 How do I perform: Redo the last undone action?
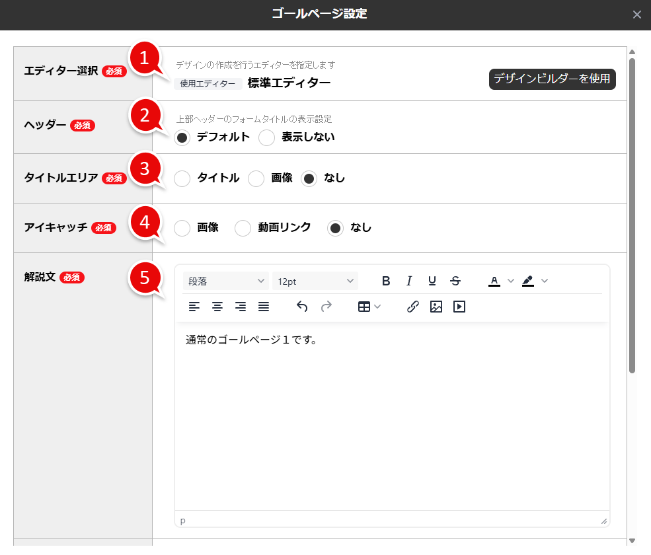pyautogui.click(x=326, y=306)
